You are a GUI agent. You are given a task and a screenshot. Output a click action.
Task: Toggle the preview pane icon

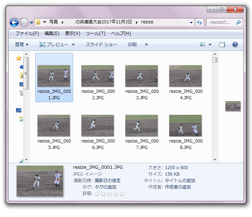pos(222,45)
